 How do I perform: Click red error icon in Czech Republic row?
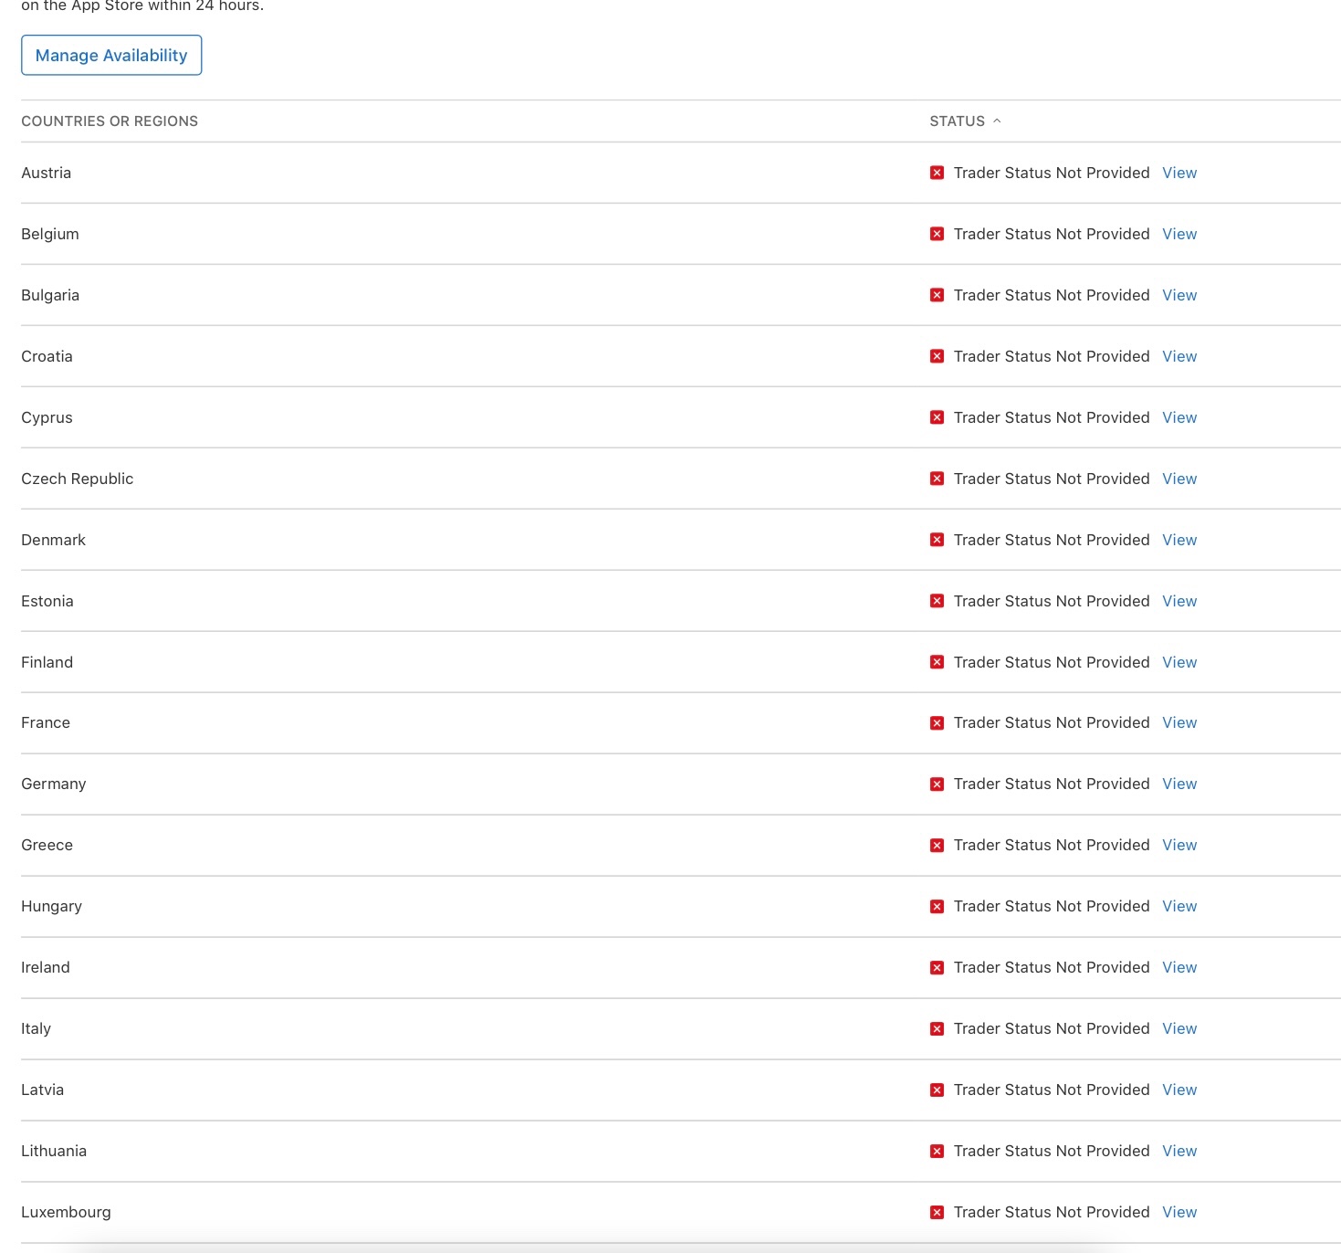[x=937, y=479]
